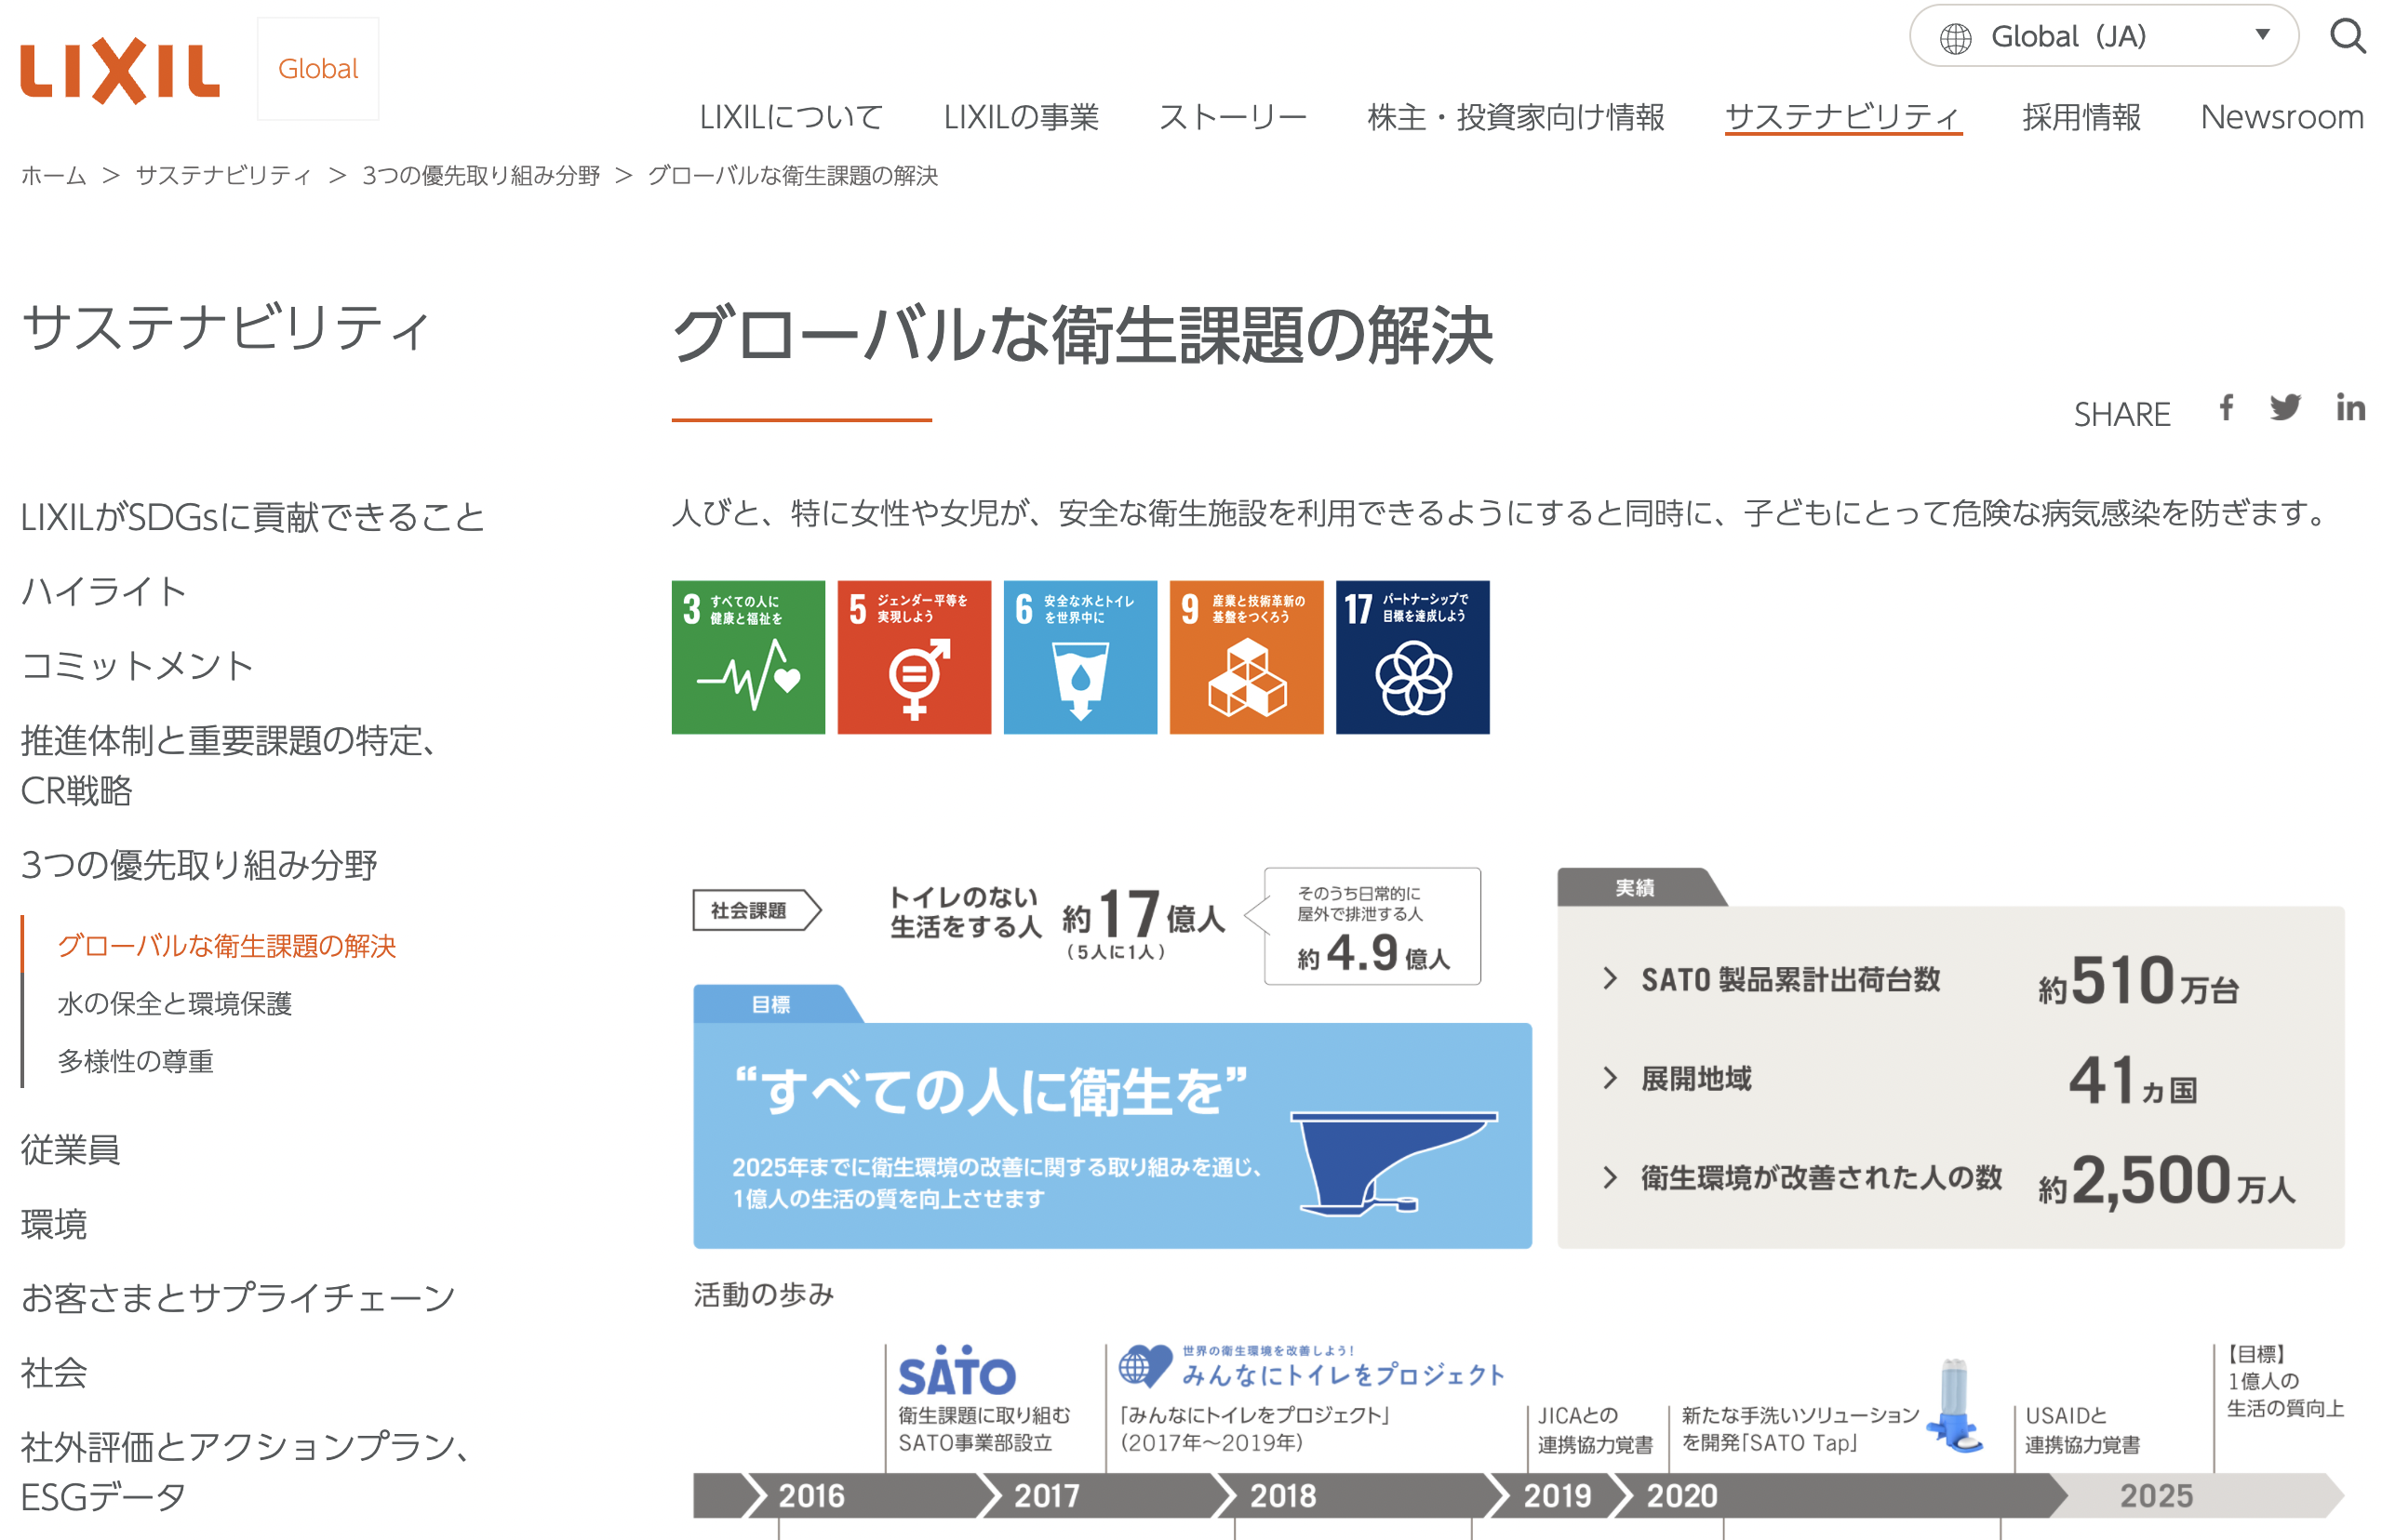Click the 2018 timeline marker
The height and width of the screenshot is (1540, 2382).
(x=1283, y=1496)
